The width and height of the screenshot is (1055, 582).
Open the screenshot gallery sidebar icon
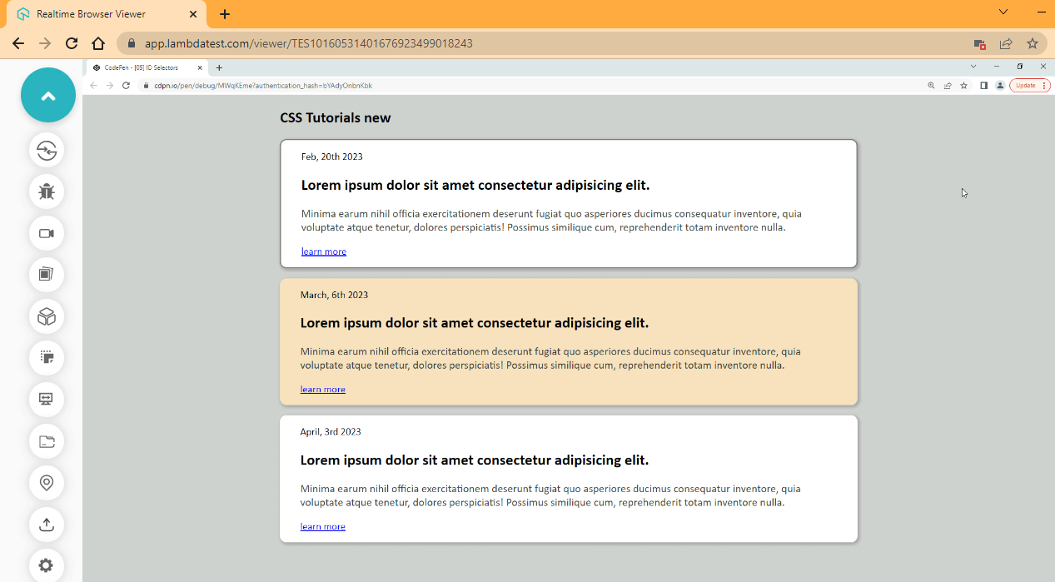click(x=47, y=274)
